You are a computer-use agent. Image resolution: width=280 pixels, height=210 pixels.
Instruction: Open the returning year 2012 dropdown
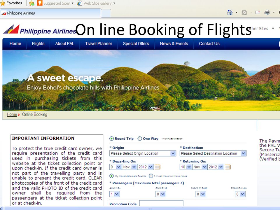(216, 167)
